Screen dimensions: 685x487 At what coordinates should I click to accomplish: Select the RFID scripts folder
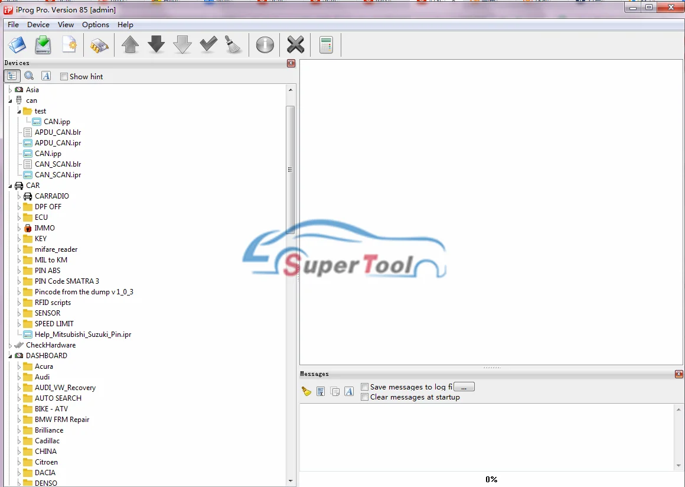coord(53,303)
